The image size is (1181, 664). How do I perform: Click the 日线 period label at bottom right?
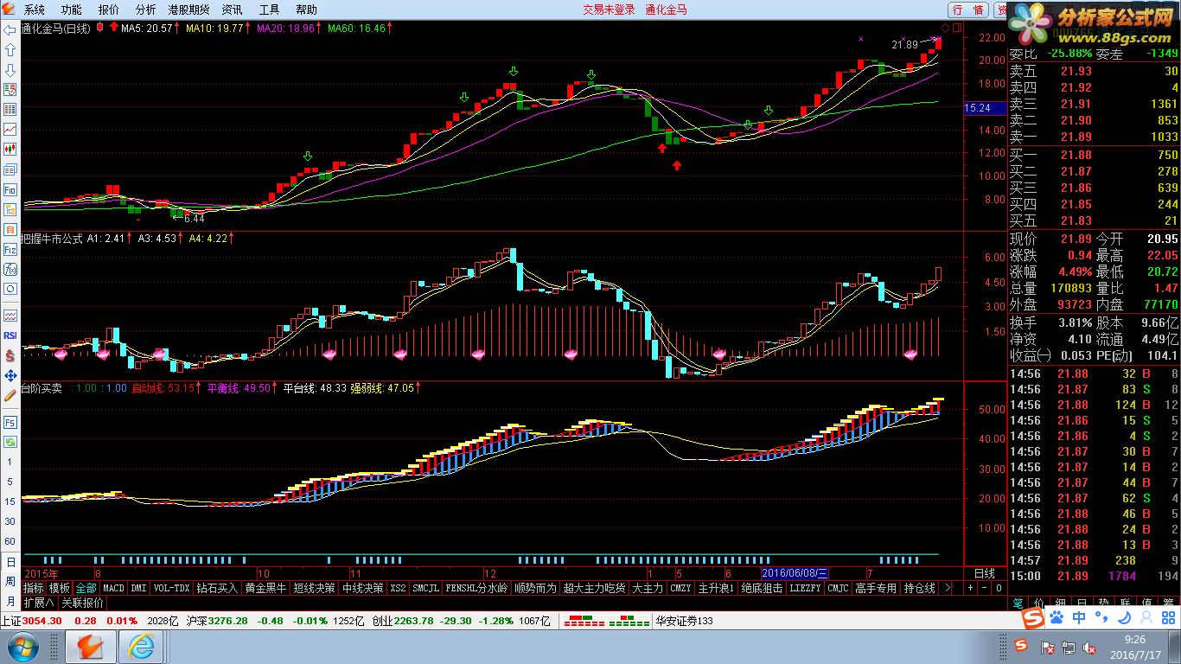pos(985,573)
